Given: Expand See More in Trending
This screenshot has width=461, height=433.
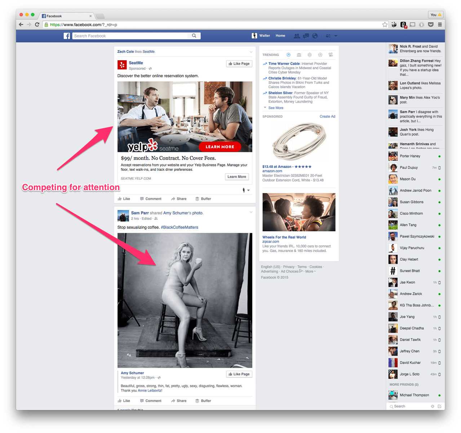Looking at the screenshot, I should tap(276, 108).
